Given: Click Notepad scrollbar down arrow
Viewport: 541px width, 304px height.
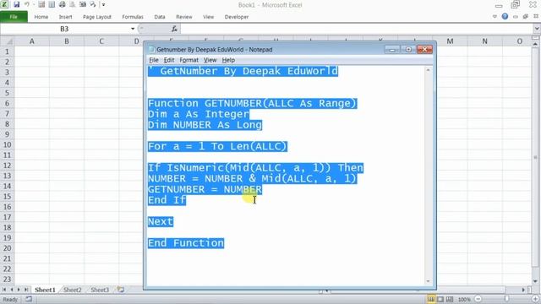Looking at the screenshot, I should 428,281.
